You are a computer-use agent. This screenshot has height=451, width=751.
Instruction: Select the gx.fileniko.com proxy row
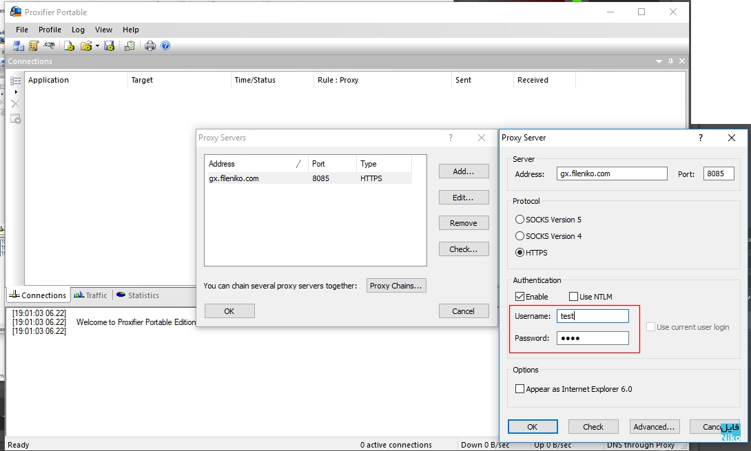click(x=309, y=178)
